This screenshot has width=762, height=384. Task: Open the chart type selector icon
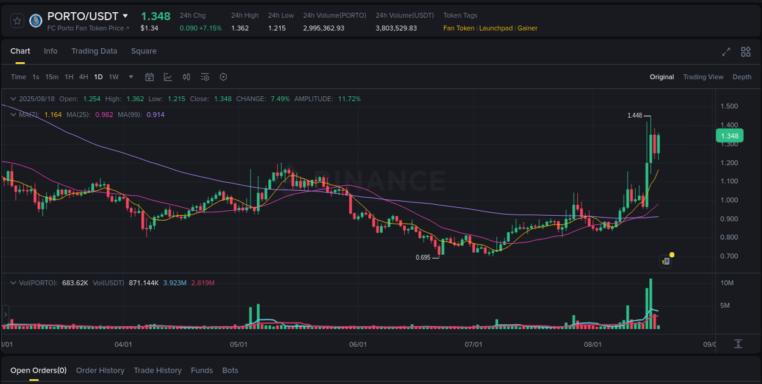pos(168,77)
